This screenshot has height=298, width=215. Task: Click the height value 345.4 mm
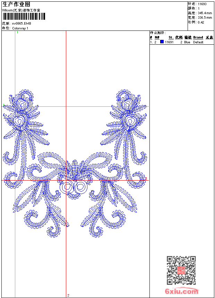point(205,13)
